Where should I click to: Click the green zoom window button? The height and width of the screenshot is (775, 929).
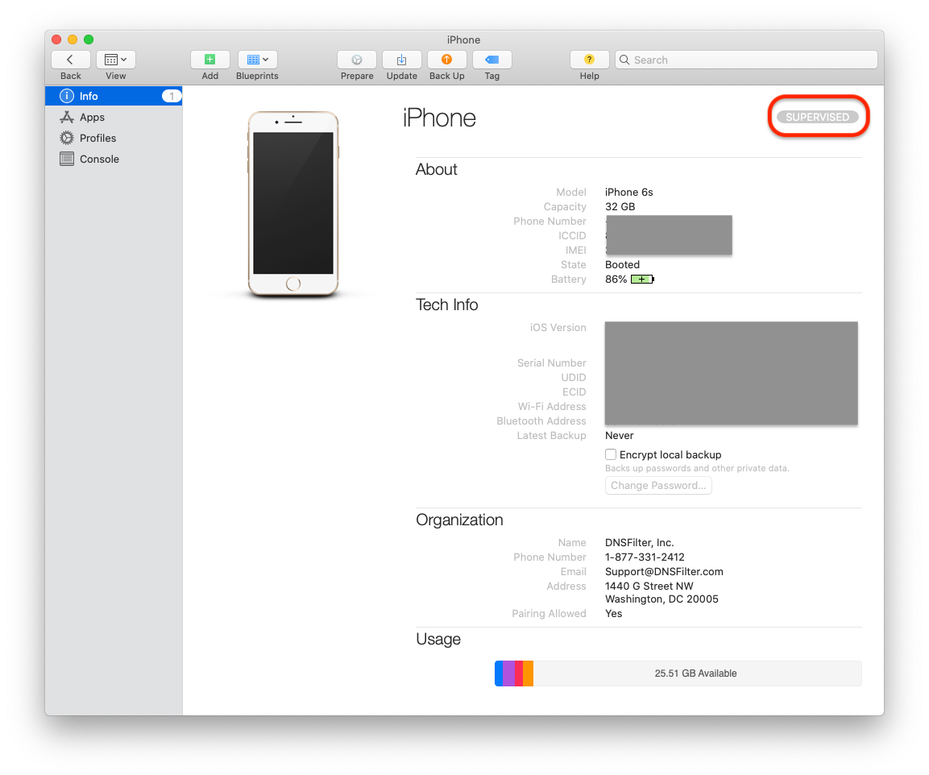pyautogui.click(x=89, y=39)
